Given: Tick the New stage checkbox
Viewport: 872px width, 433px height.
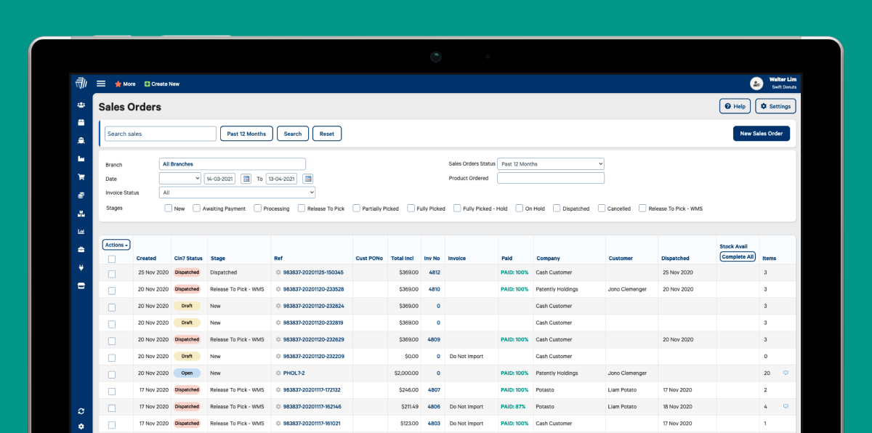Looking at the screenshot, I should 169,208.
